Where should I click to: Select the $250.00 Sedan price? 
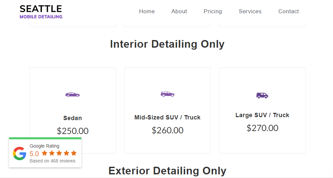[x=72, y=131]
